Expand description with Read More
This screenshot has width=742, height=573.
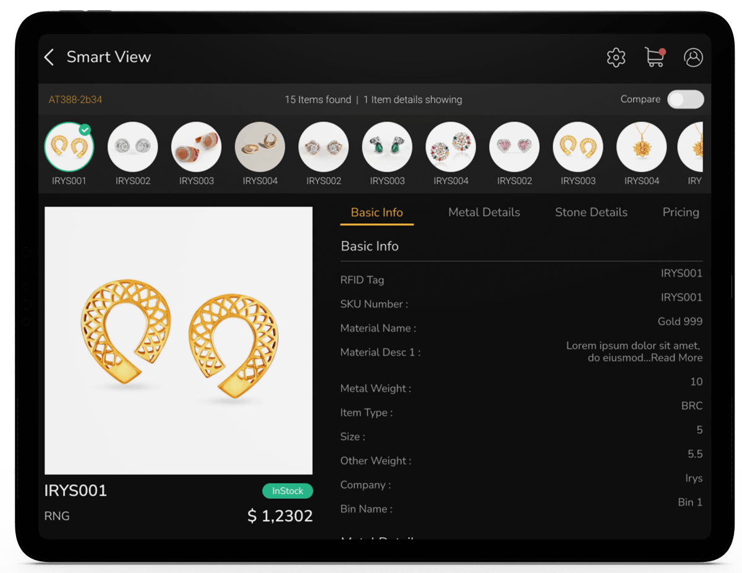click(676, 358)
